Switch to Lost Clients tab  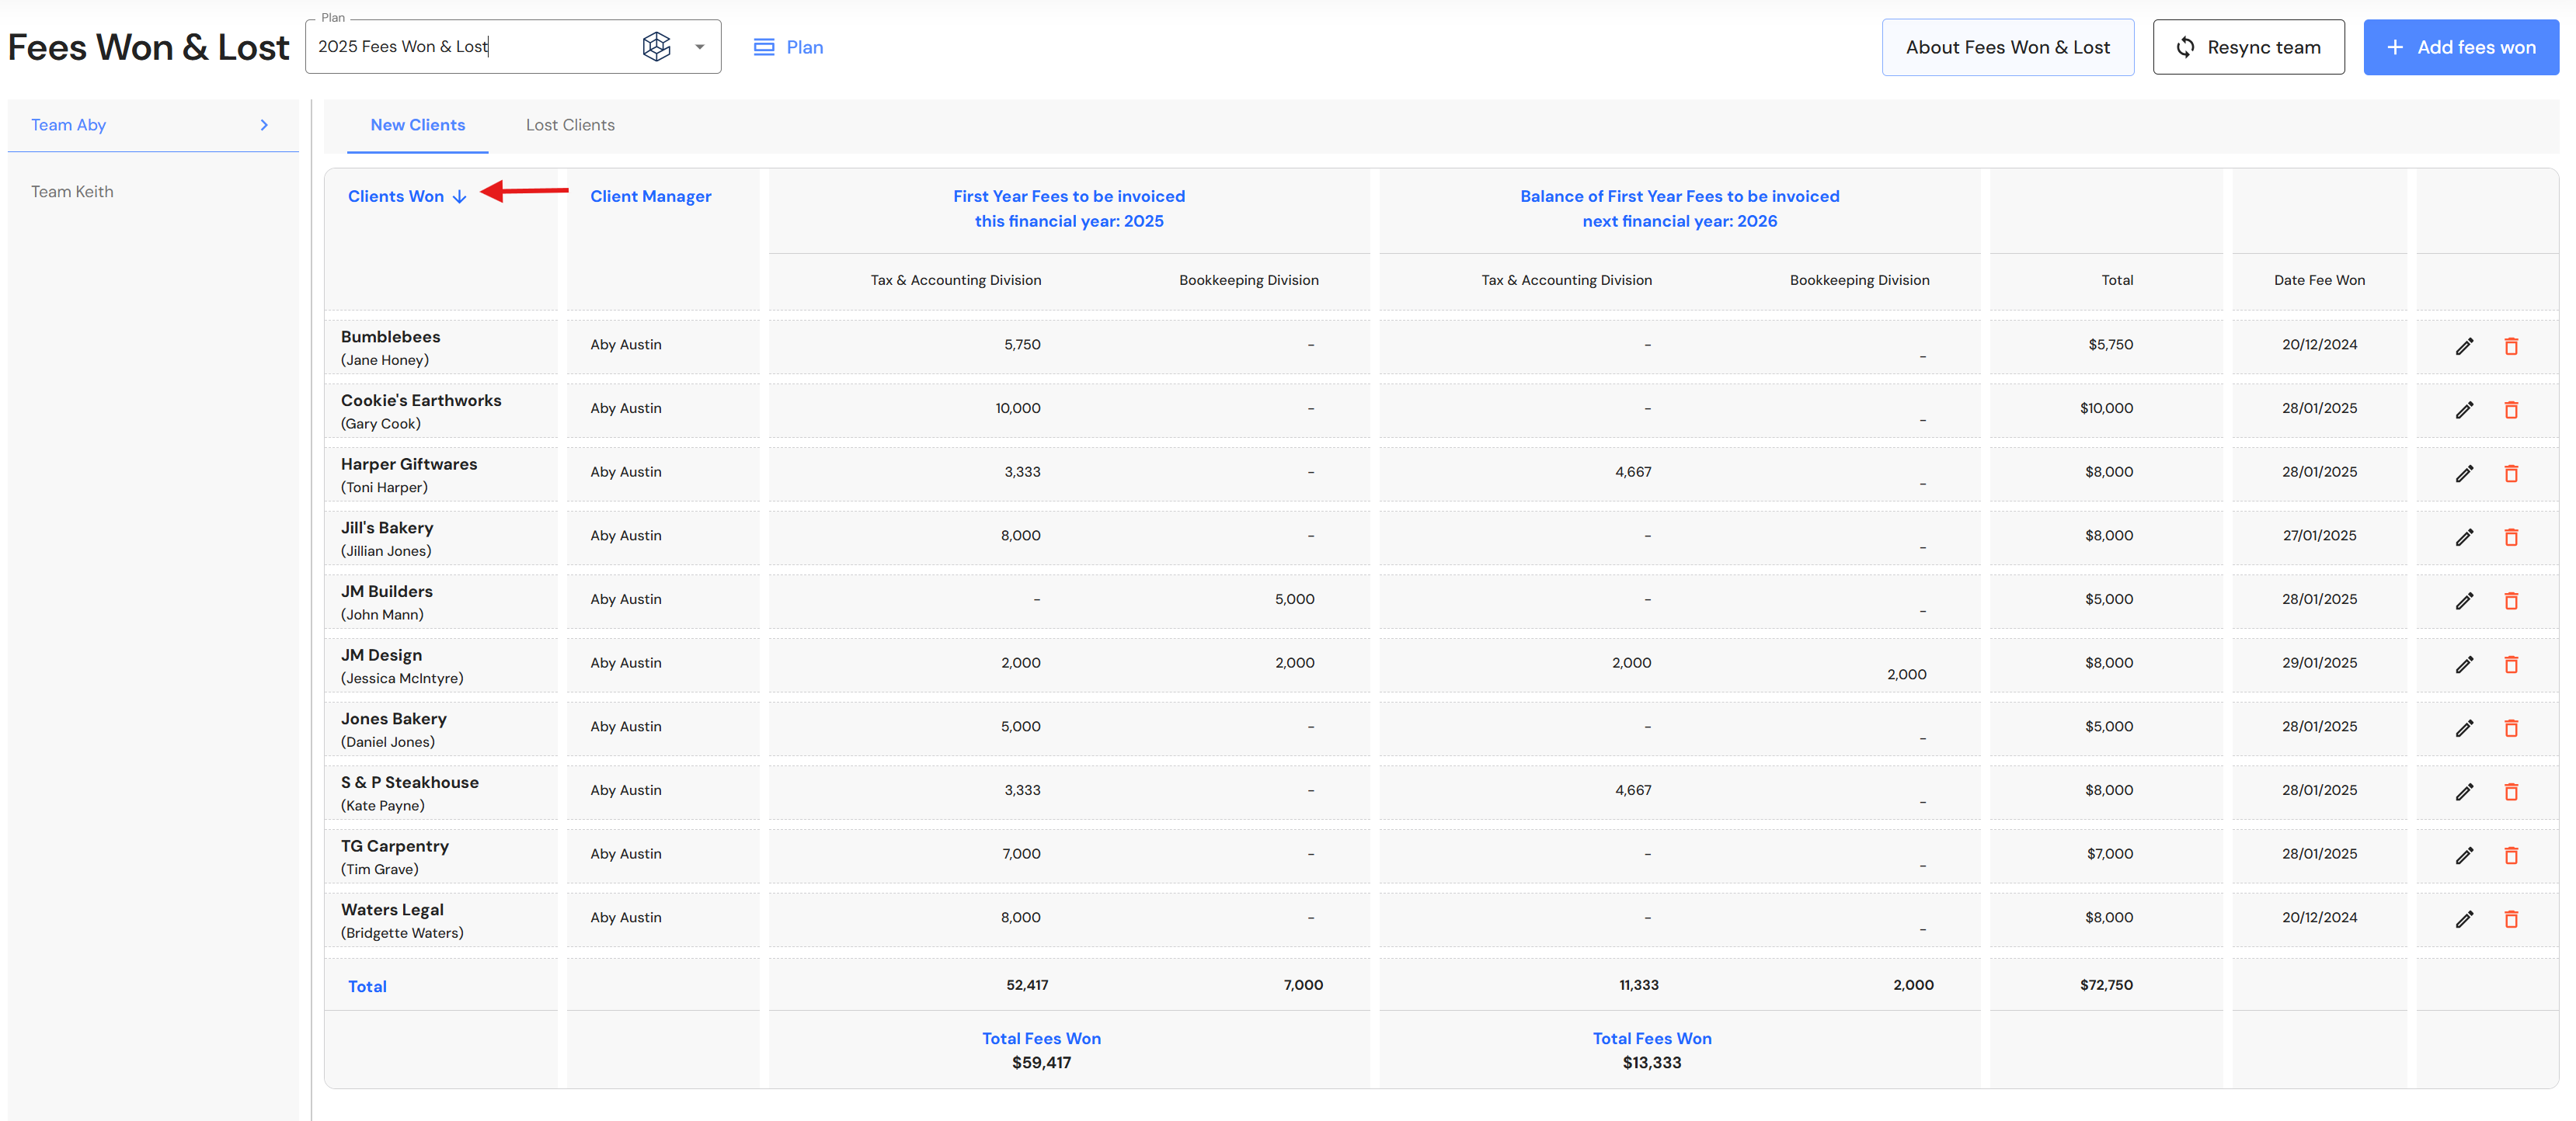(x=570, y=125)
